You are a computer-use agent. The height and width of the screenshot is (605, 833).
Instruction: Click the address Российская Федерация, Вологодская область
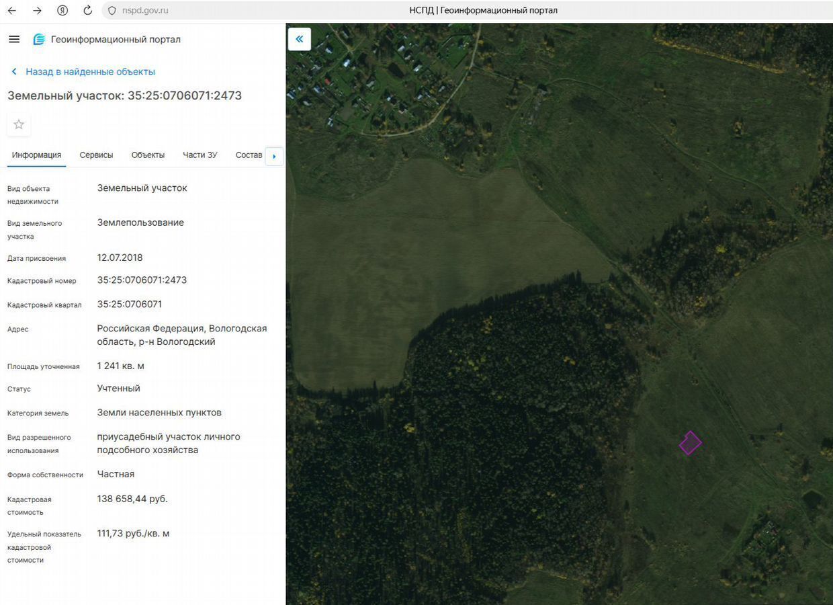(x=182, y=335)
